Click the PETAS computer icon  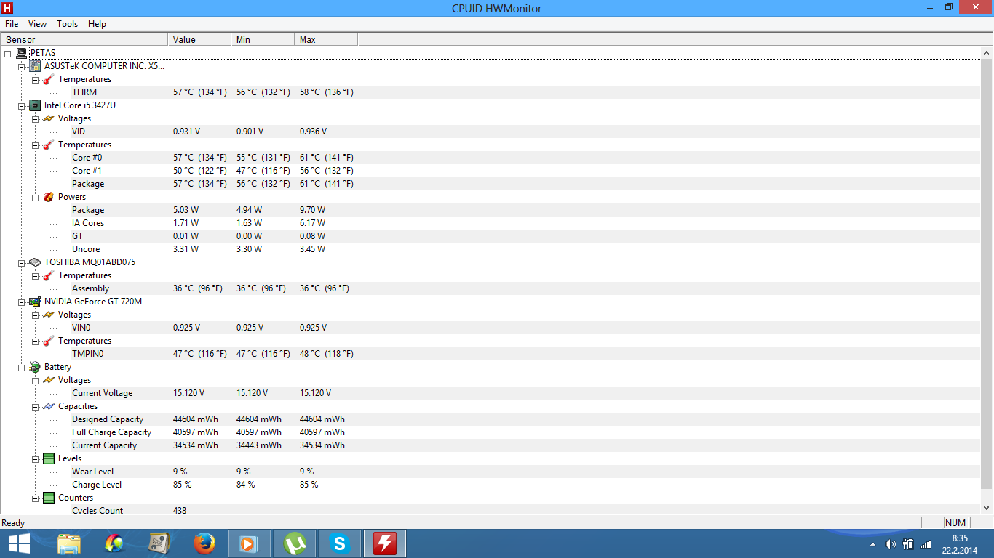pyautogui.click(x=22, y=53)
